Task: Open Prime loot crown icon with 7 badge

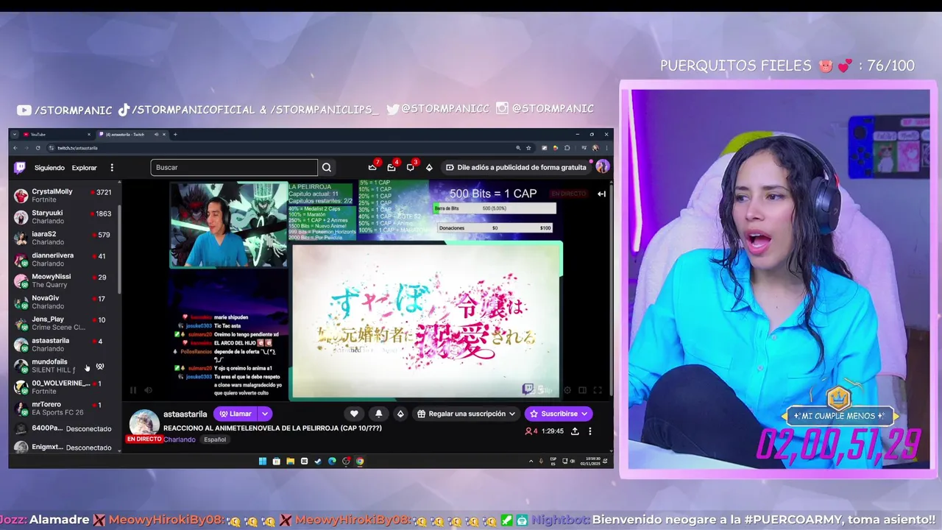Action: point(372,167)
